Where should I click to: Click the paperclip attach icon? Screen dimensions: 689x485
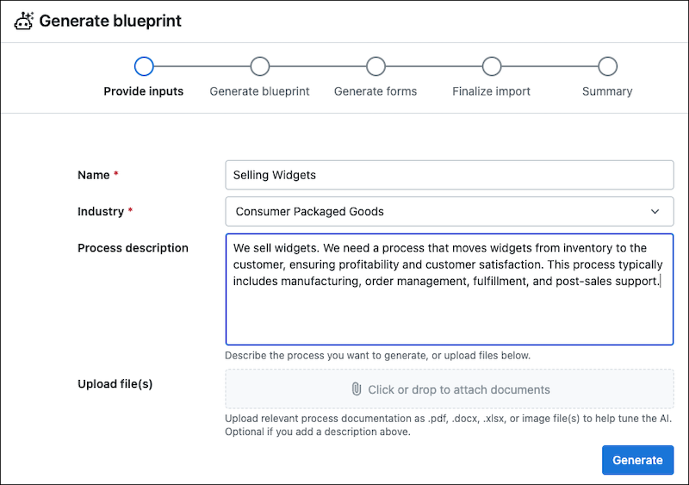[x=357, y=389]
